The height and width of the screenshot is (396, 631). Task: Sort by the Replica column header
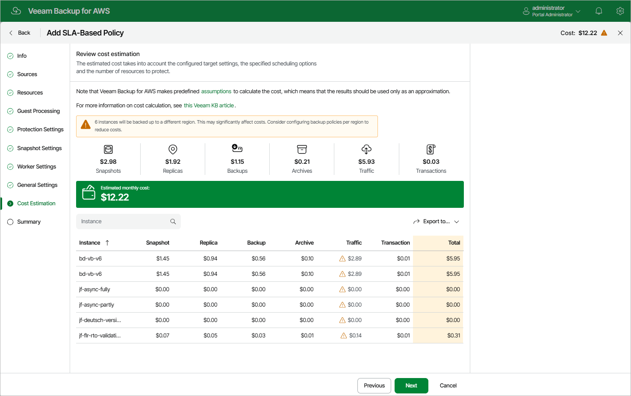coord(209,243)
